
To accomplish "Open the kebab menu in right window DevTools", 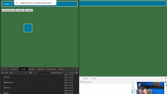I will (x=162, y=78).
